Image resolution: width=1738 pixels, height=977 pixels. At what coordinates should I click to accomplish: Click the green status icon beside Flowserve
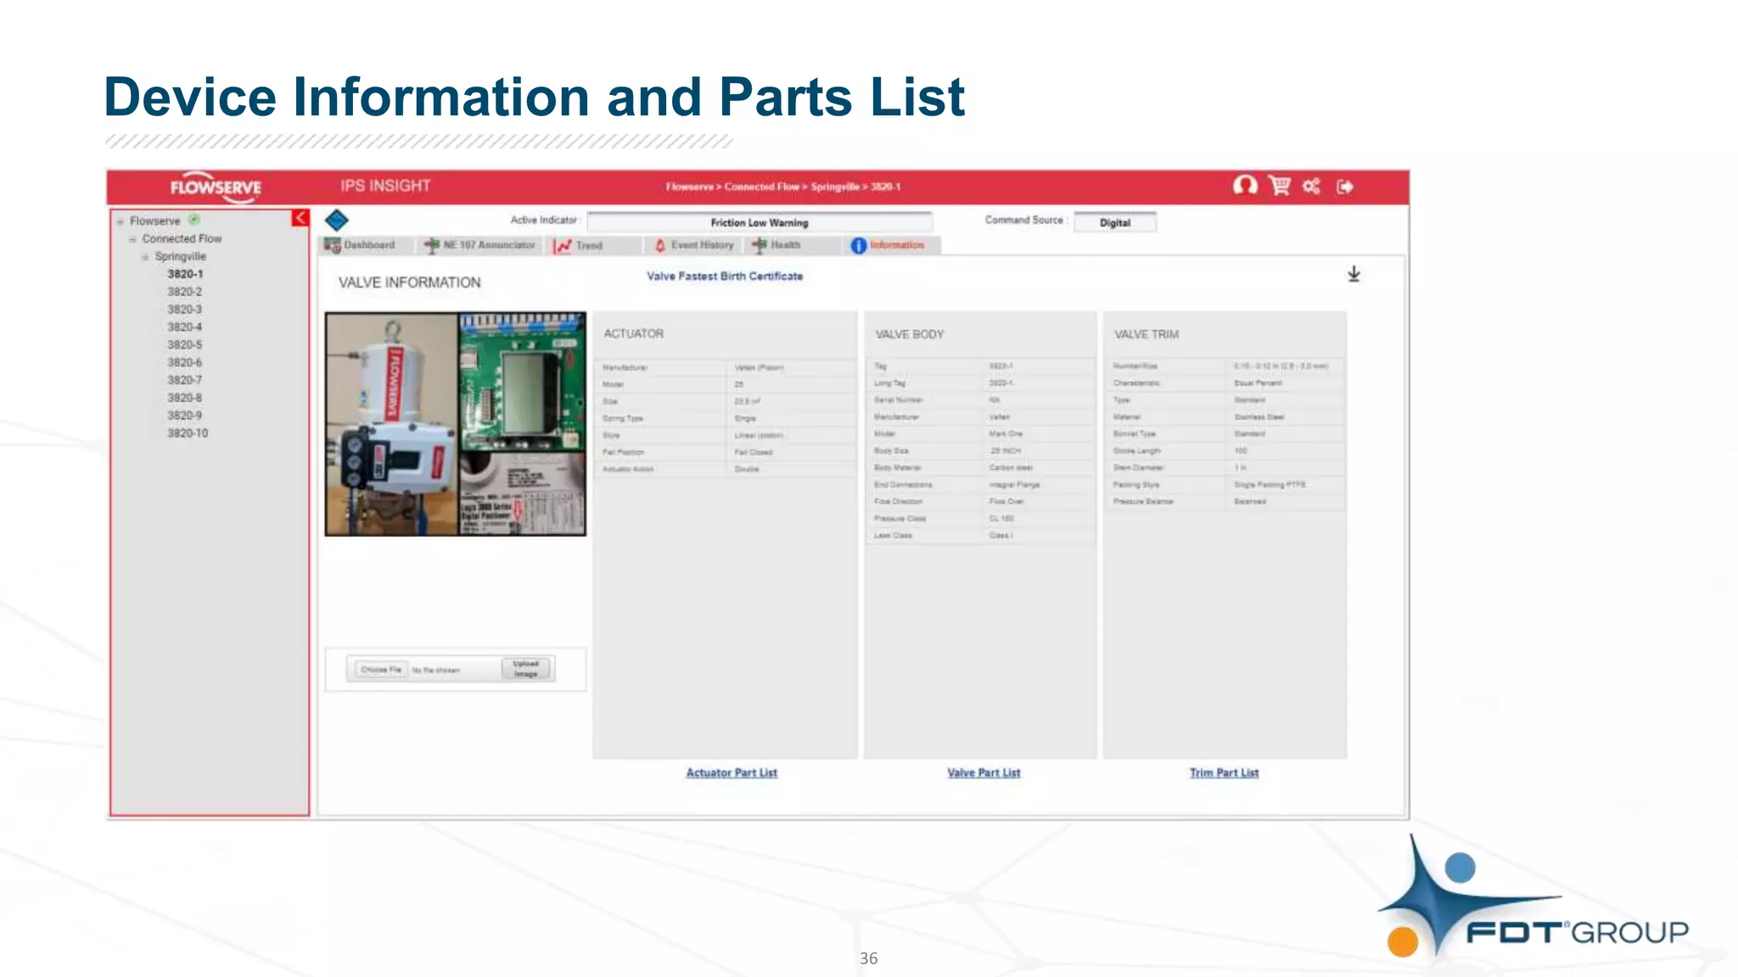point(193,219)
